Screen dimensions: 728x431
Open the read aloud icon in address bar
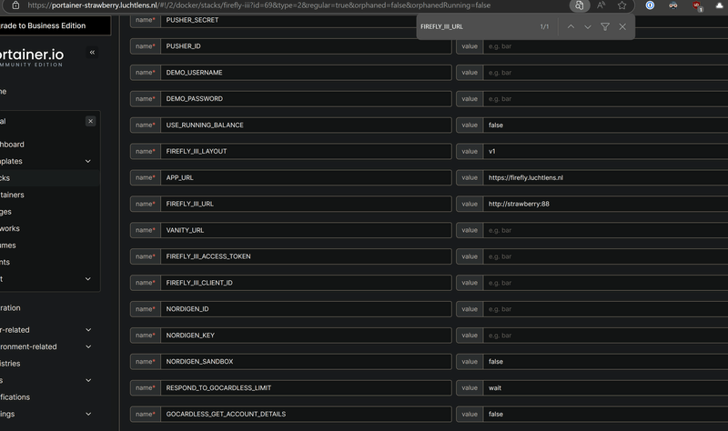(x=602, y=5)
